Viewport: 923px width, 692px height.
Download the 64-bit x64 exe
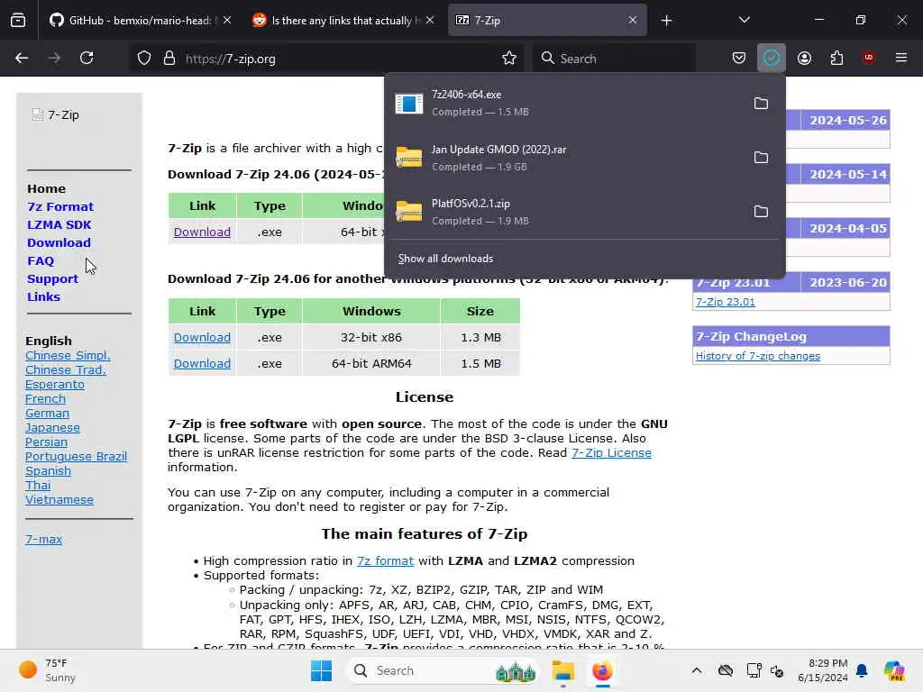tap(202, 232)
